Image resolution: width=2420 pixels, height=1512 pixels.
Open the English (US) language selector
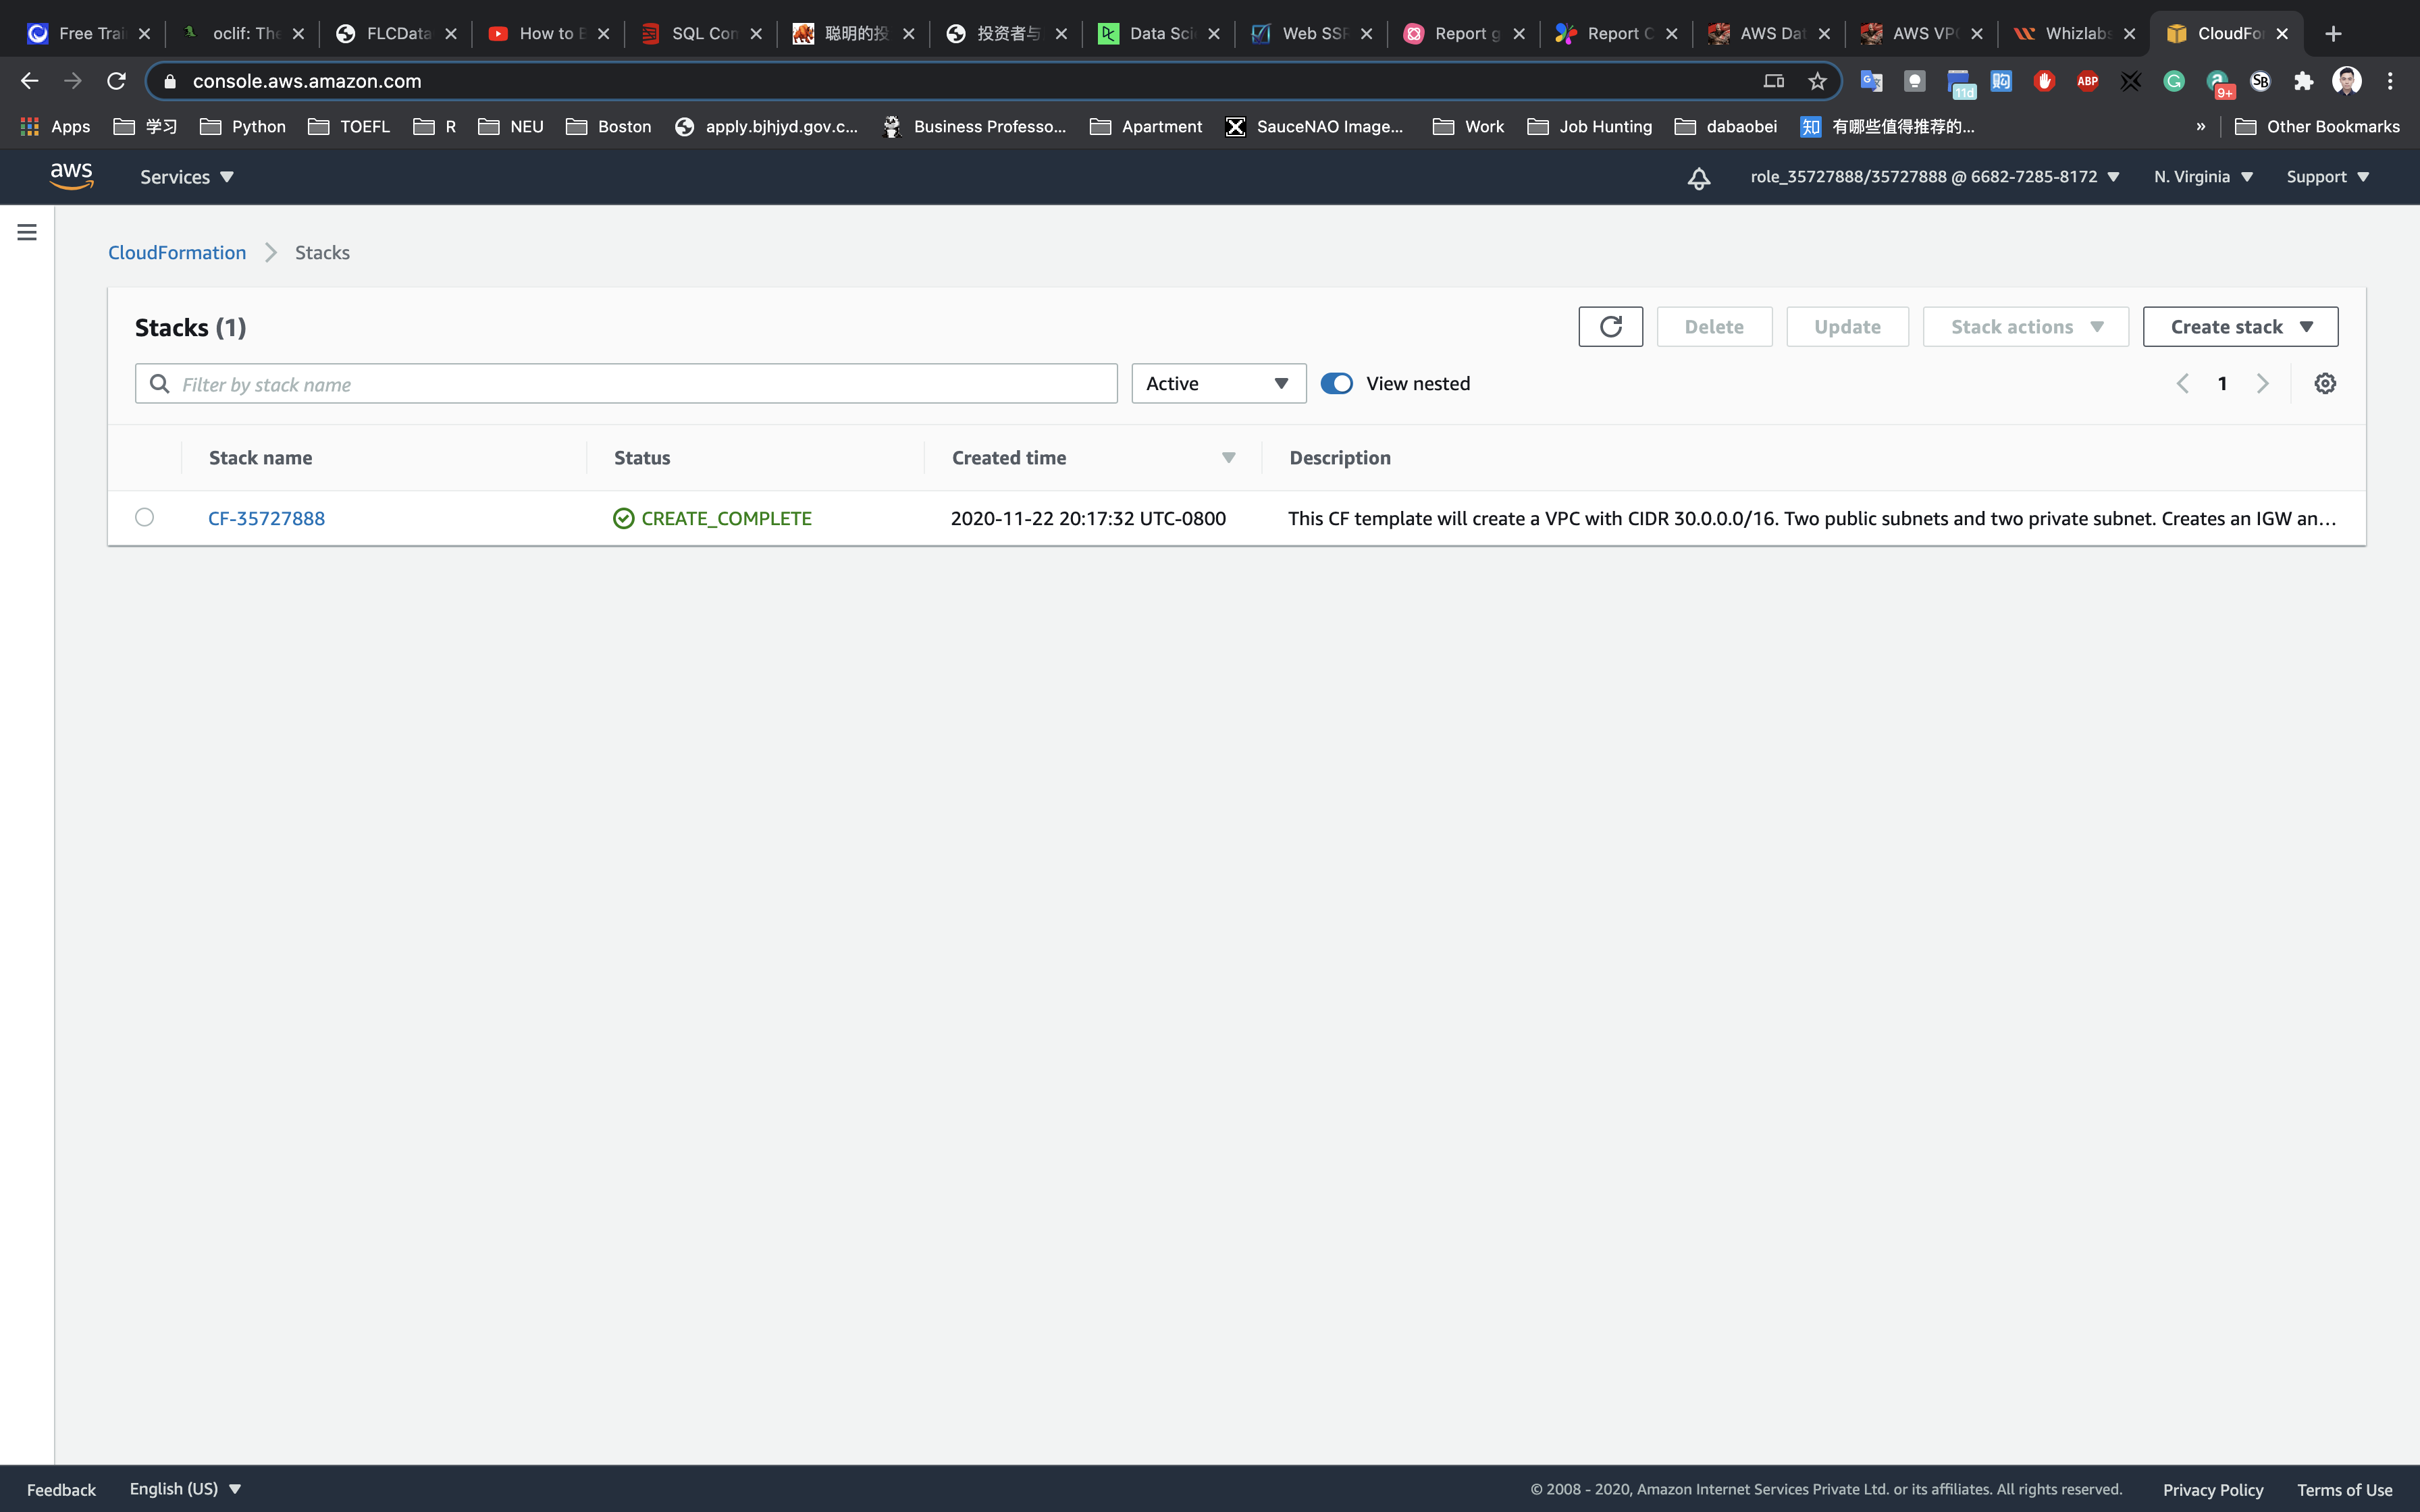pyautogui.click(x=185, y=1488)
